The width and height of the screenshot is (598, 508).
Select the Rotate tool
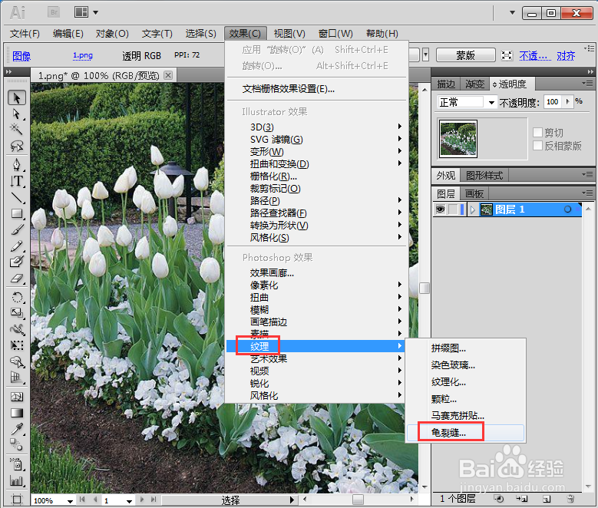tap(16, 297)
